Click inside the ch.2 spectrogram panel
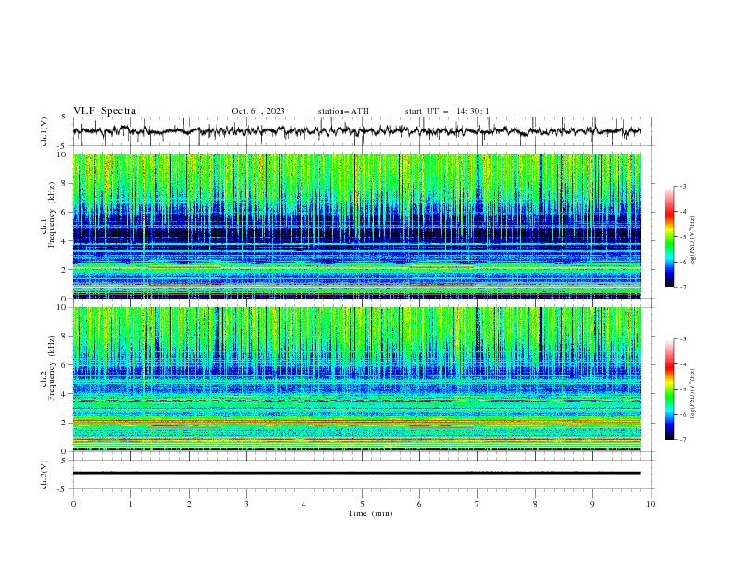733x566 pixels. tap(356, 379)
